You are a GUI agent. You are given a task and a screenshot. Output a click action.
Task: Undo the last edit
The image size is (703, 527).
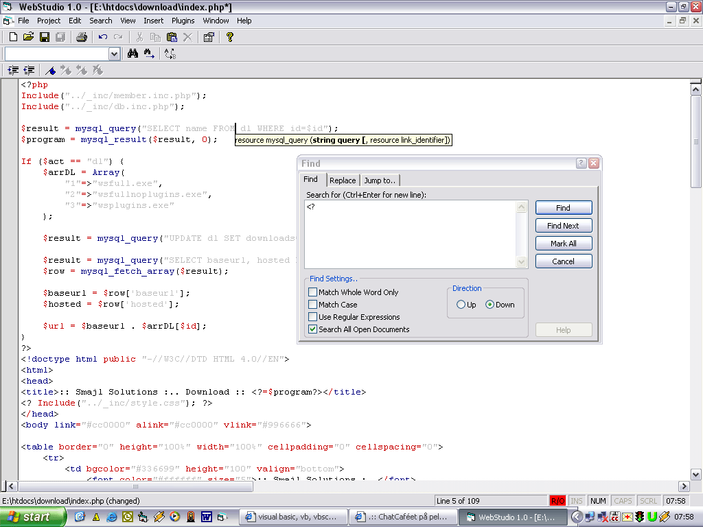(103, 37)
